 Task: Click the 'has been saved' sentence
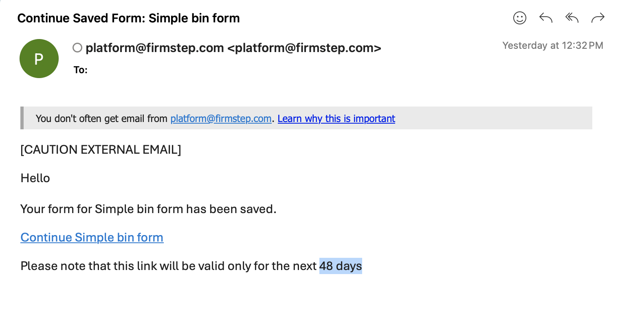click(148, 209)
